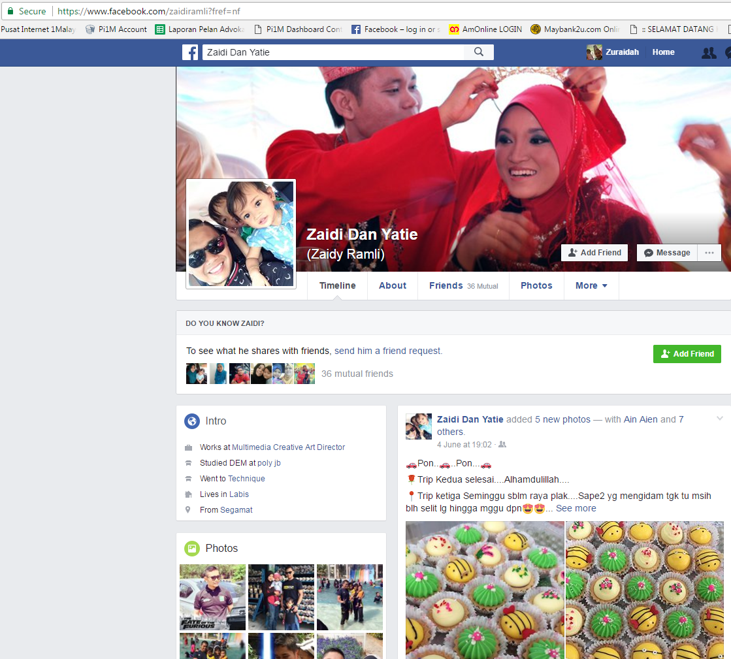Click the search magnifier button
The height and width of the screenshot is (659, 731).
click(479, 52)
